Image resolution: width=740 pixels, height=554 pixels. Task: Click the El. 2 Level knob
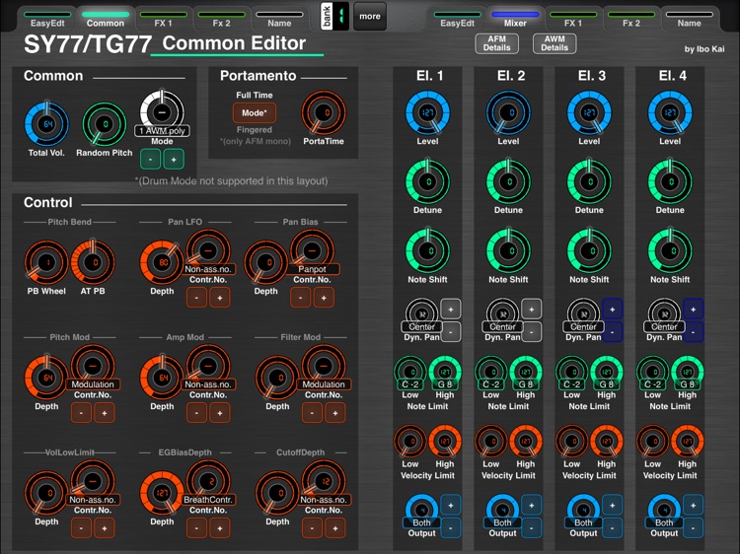(x=508, y=112)
